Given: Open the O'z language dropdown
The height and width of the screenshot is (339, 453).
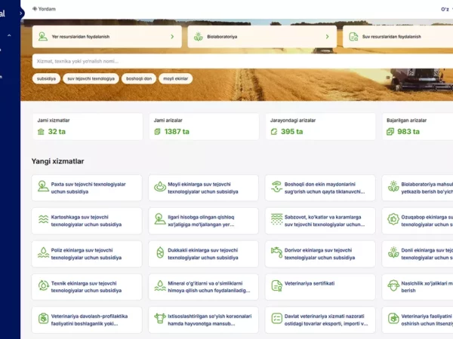Looking at the screenshot, I should 445,9.
